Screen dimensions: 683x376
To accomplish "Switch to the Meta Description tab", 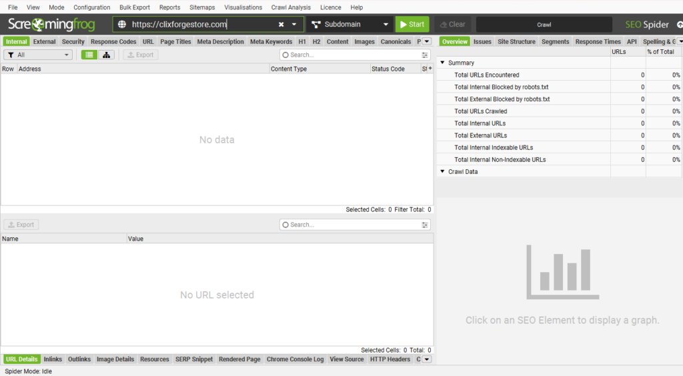I will point(220,41).
